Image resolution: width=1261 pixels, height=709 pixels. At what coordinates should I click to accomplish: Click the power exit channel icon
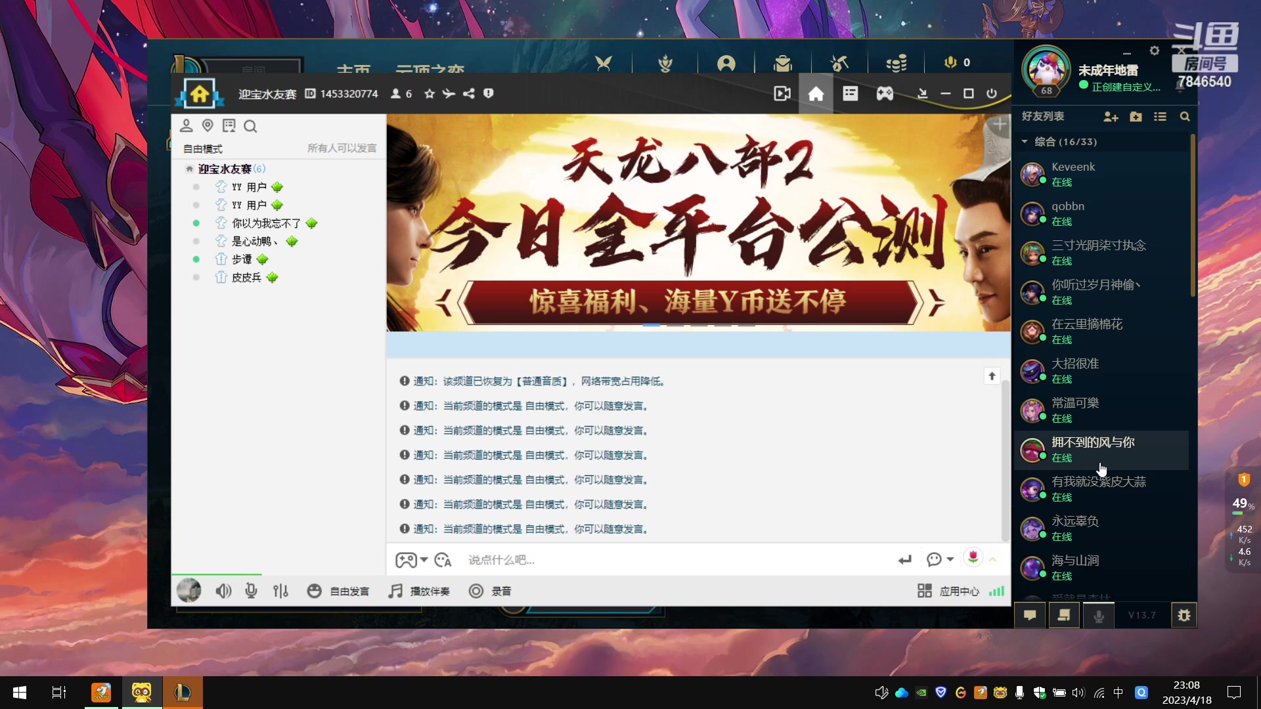pyautogui.click(x=992, y=94)
